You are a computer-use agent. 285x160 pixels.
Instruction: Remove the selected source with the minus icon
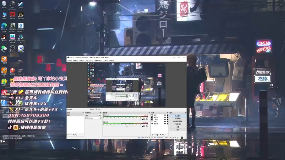coord(155,135)
